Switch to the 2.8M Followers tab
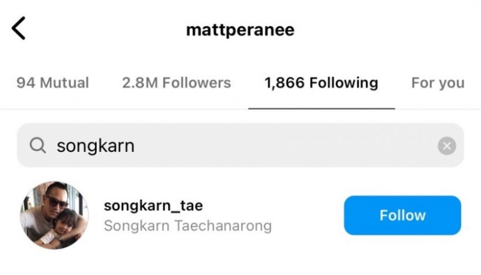This screenshot has height=275, width=481. [x=176, y=83]
